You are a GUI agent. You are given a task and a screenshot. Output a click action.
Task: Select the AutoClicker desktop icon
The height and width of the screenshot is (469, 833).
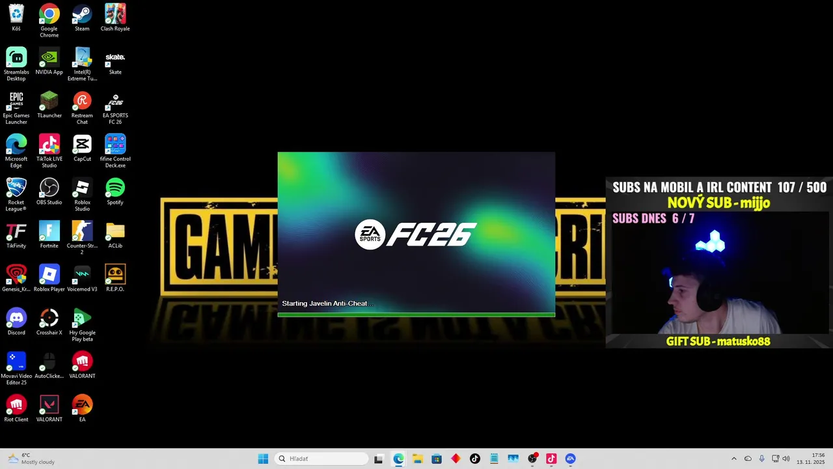coord(49,365)
